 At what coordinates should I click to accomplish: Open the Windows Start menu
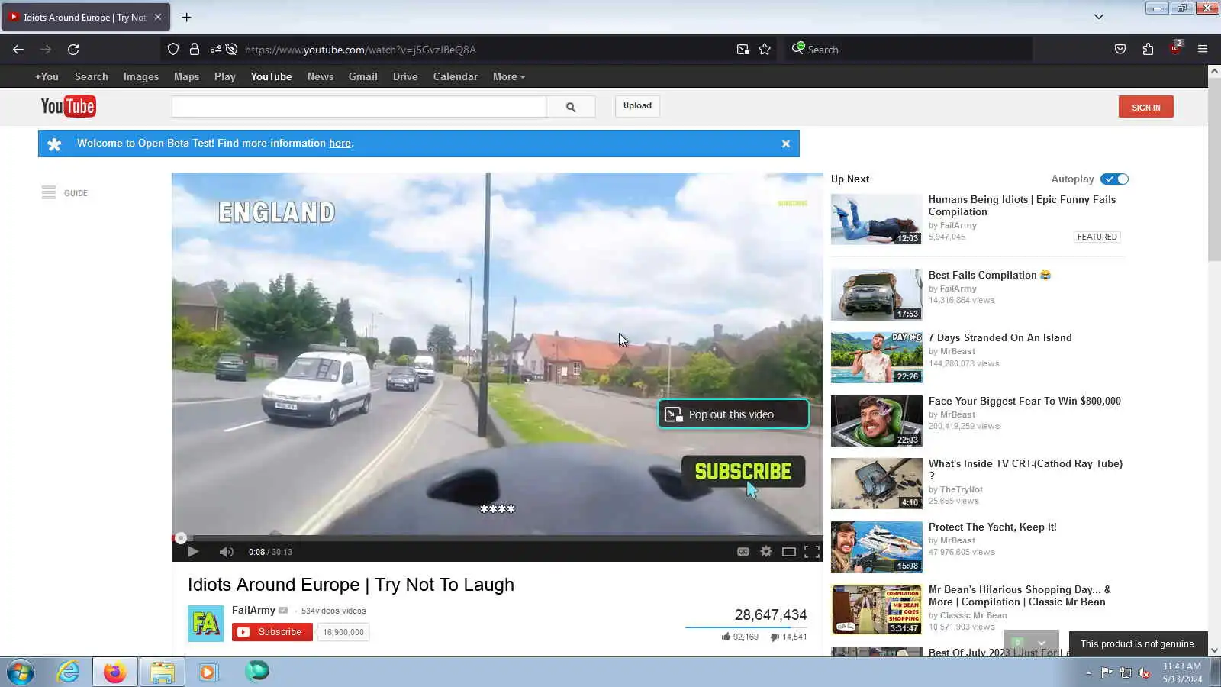(21, 672)
